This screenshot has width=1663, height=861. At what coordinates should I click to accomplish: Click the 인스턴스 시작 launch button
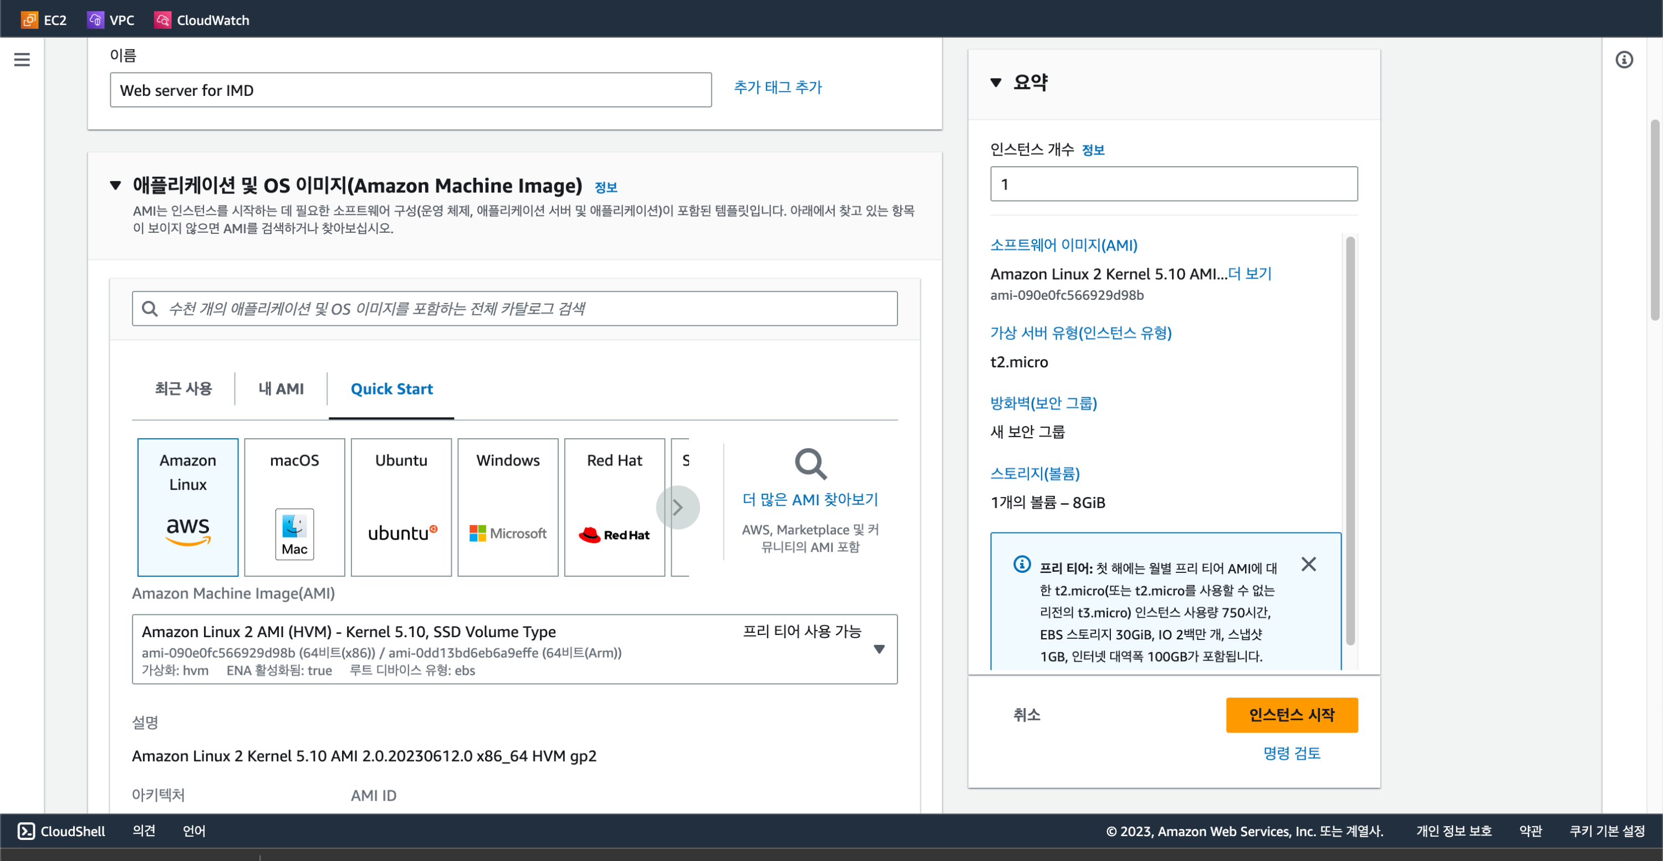tap(1291, 715)
